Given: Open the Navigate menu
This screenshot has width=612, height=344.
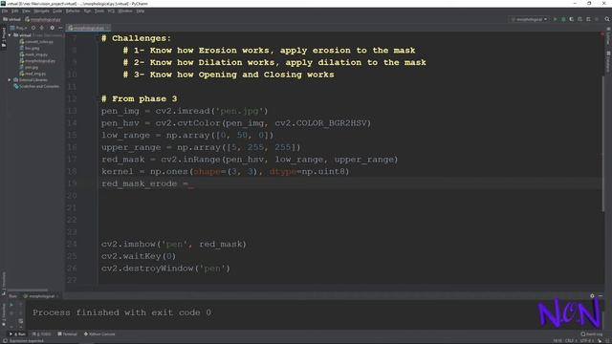Looking at the screenshot, I should 41,11.
